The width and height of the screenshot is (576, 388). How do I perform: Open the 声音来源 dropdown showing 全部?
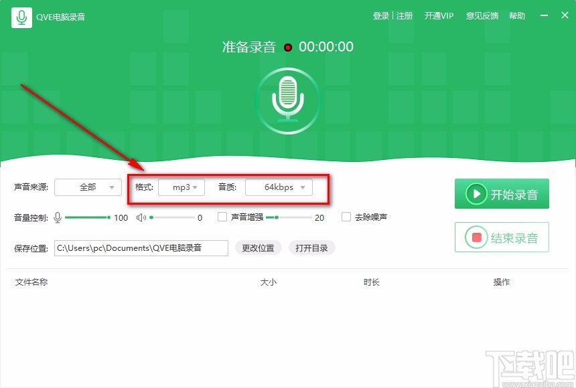coord(88,188)
